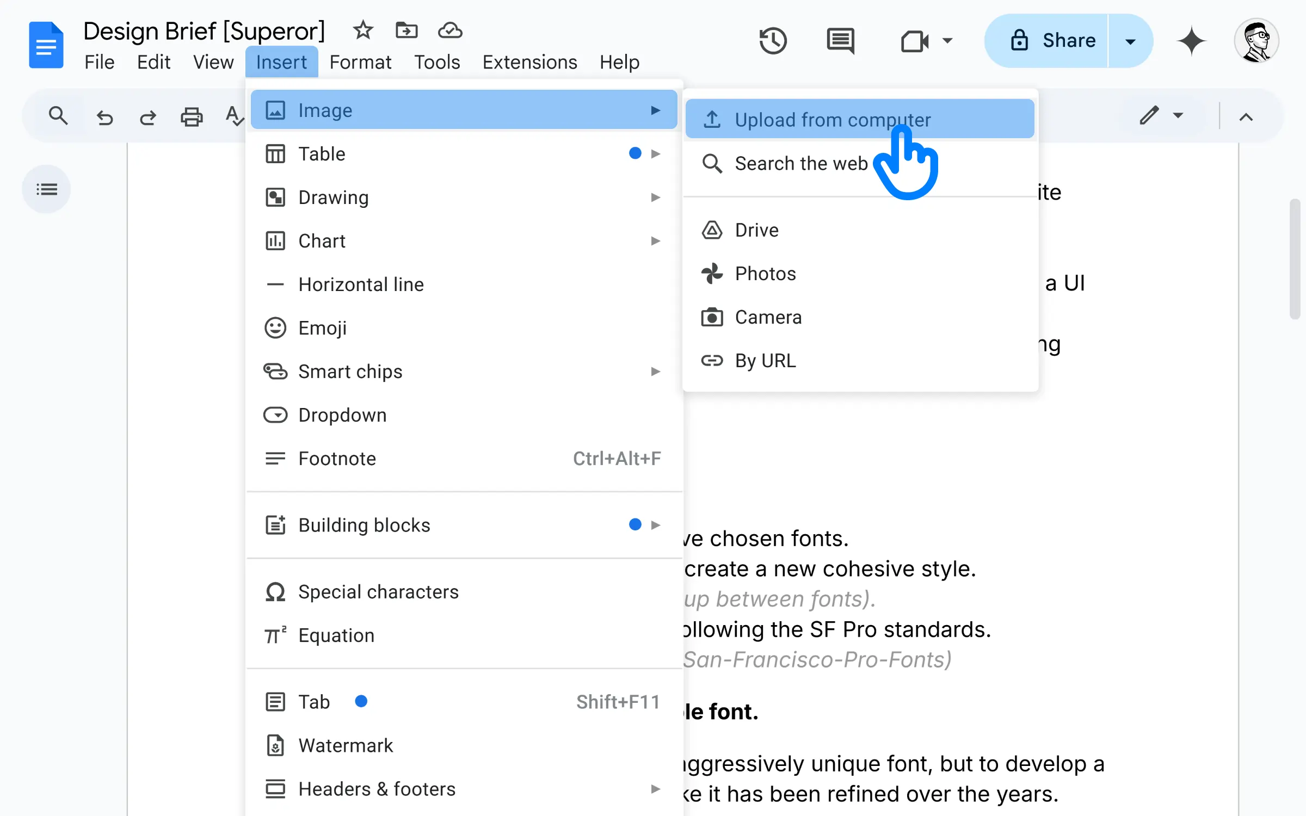This screenshot has width=1306, height=816.
Task: Click the search magnifier in toolbar
Action: point(58,116)
